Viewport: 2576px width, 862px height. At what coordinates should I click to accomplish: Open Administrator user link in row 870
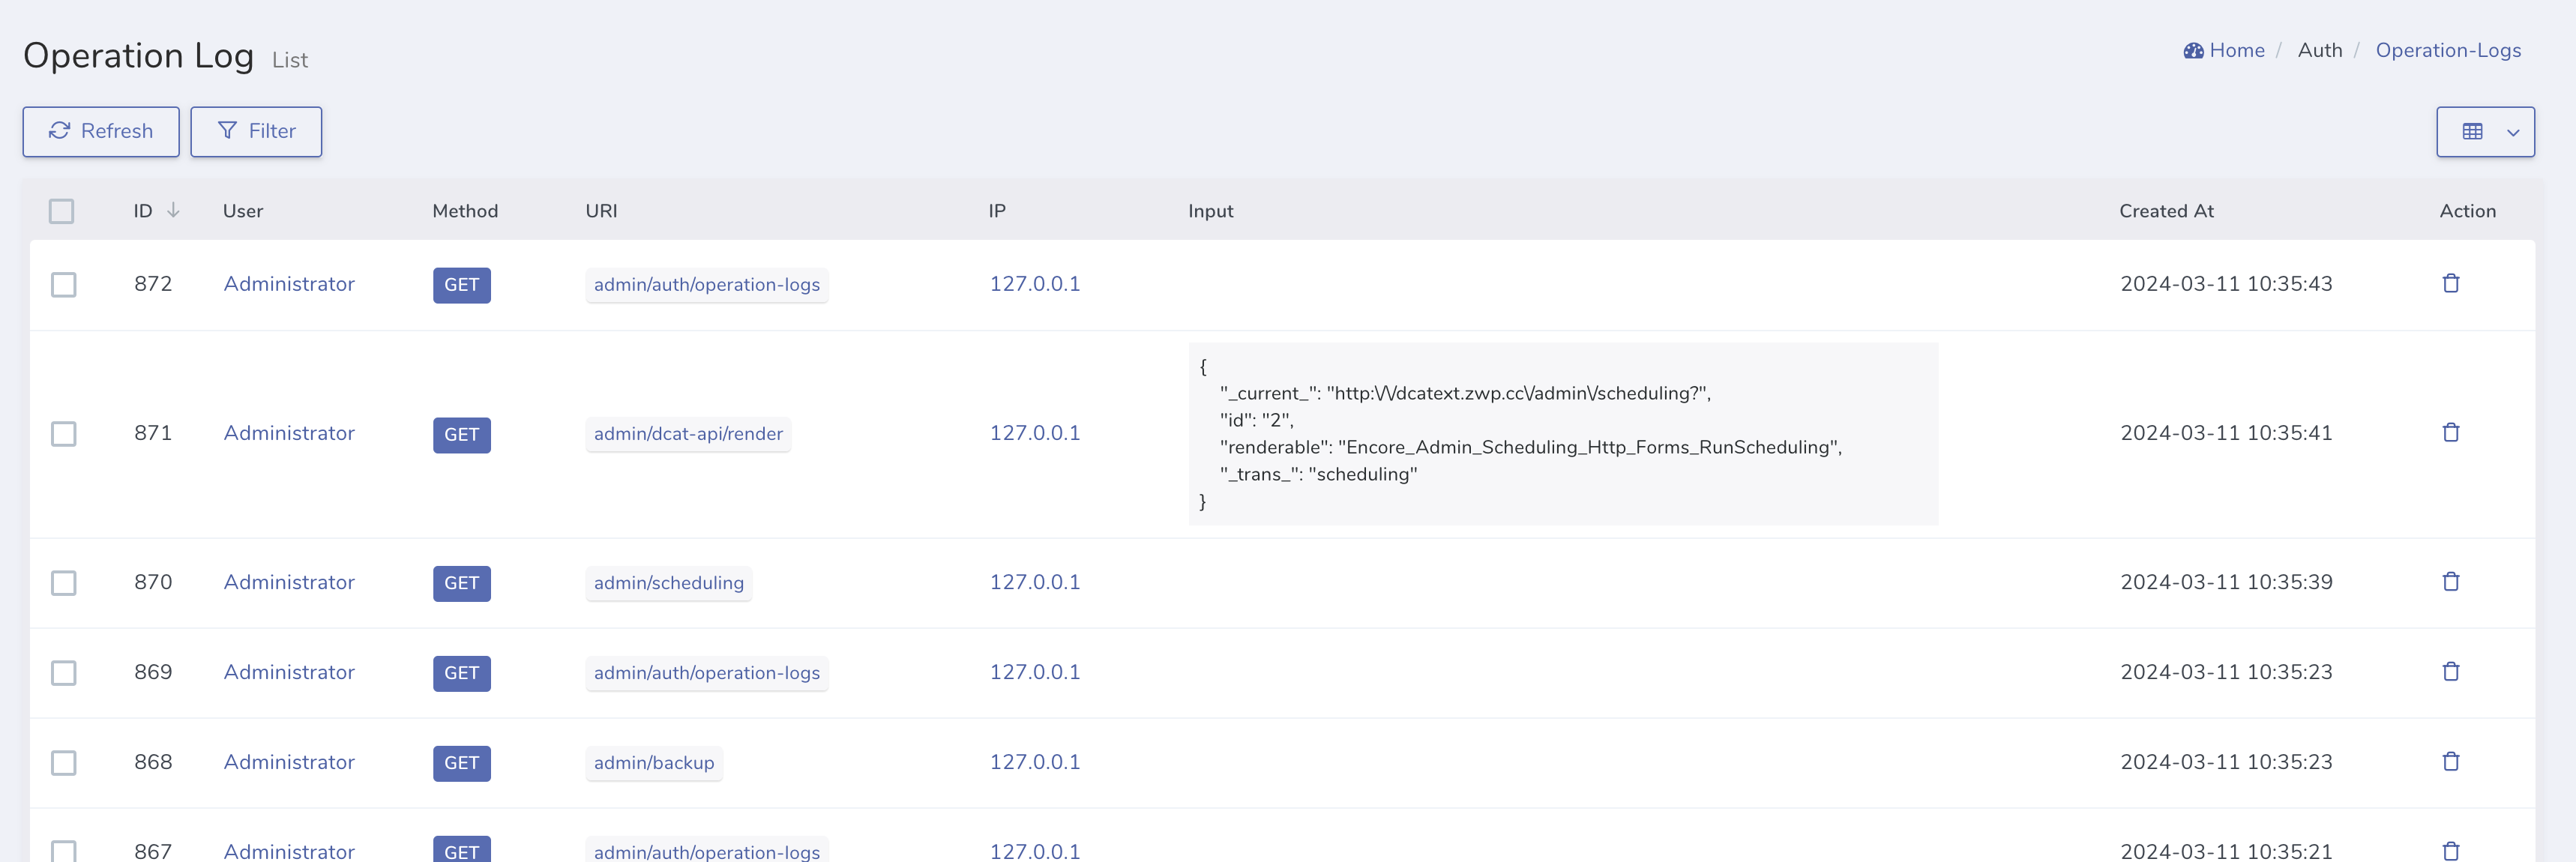[x=289, y=582]
